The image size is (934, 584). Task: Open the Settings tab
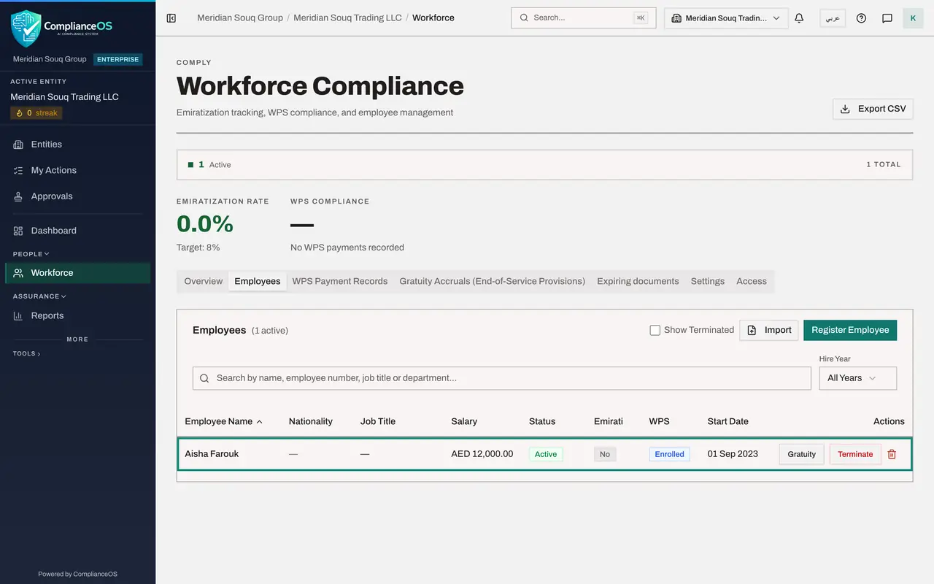coord(708,281)
